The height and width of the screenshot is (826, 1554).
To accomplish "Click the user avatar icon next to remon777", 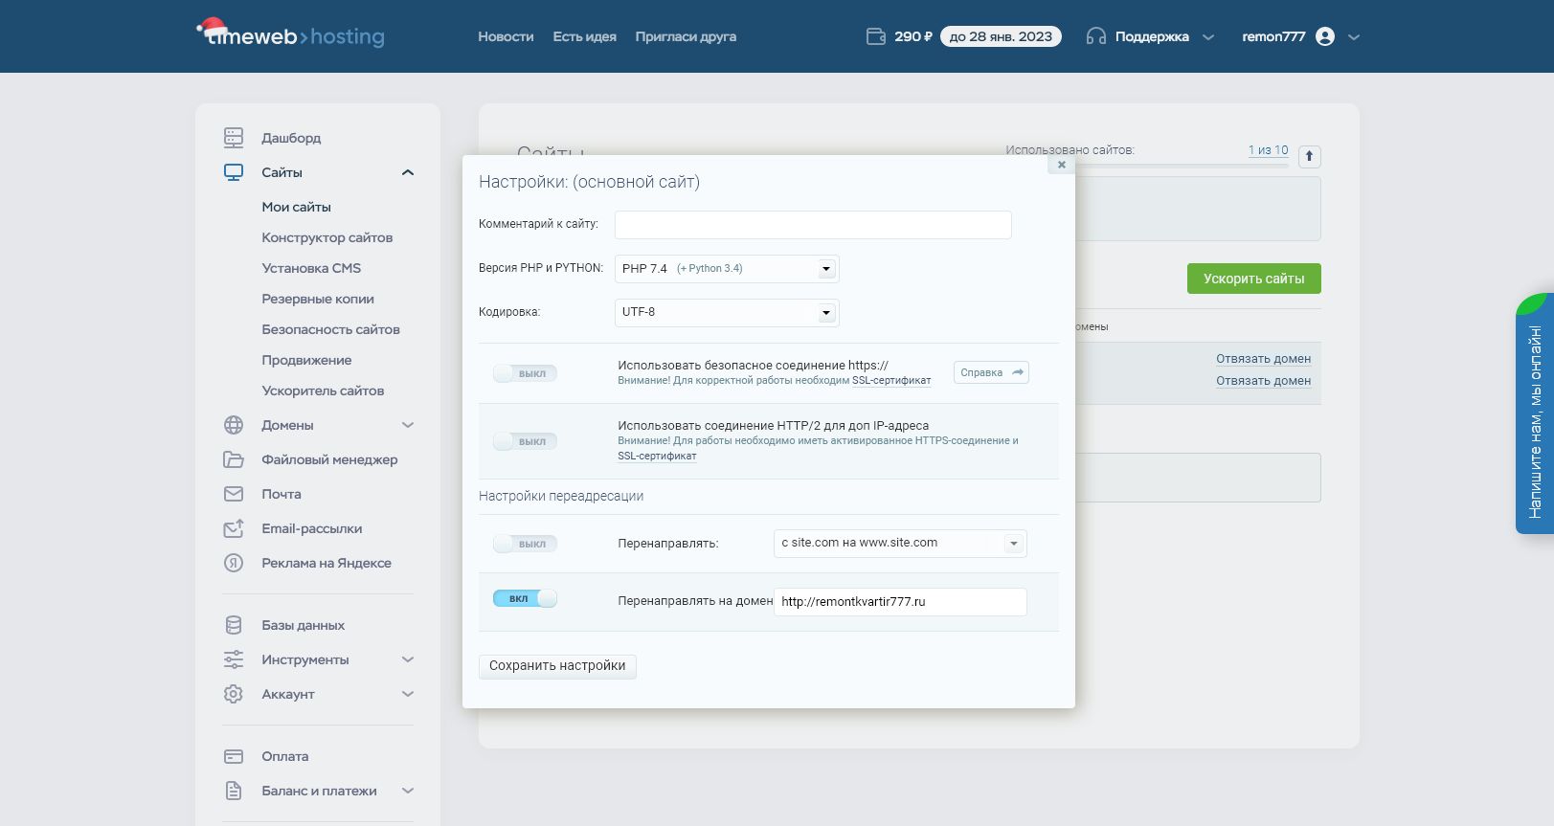I will (x=1325, y=36).
